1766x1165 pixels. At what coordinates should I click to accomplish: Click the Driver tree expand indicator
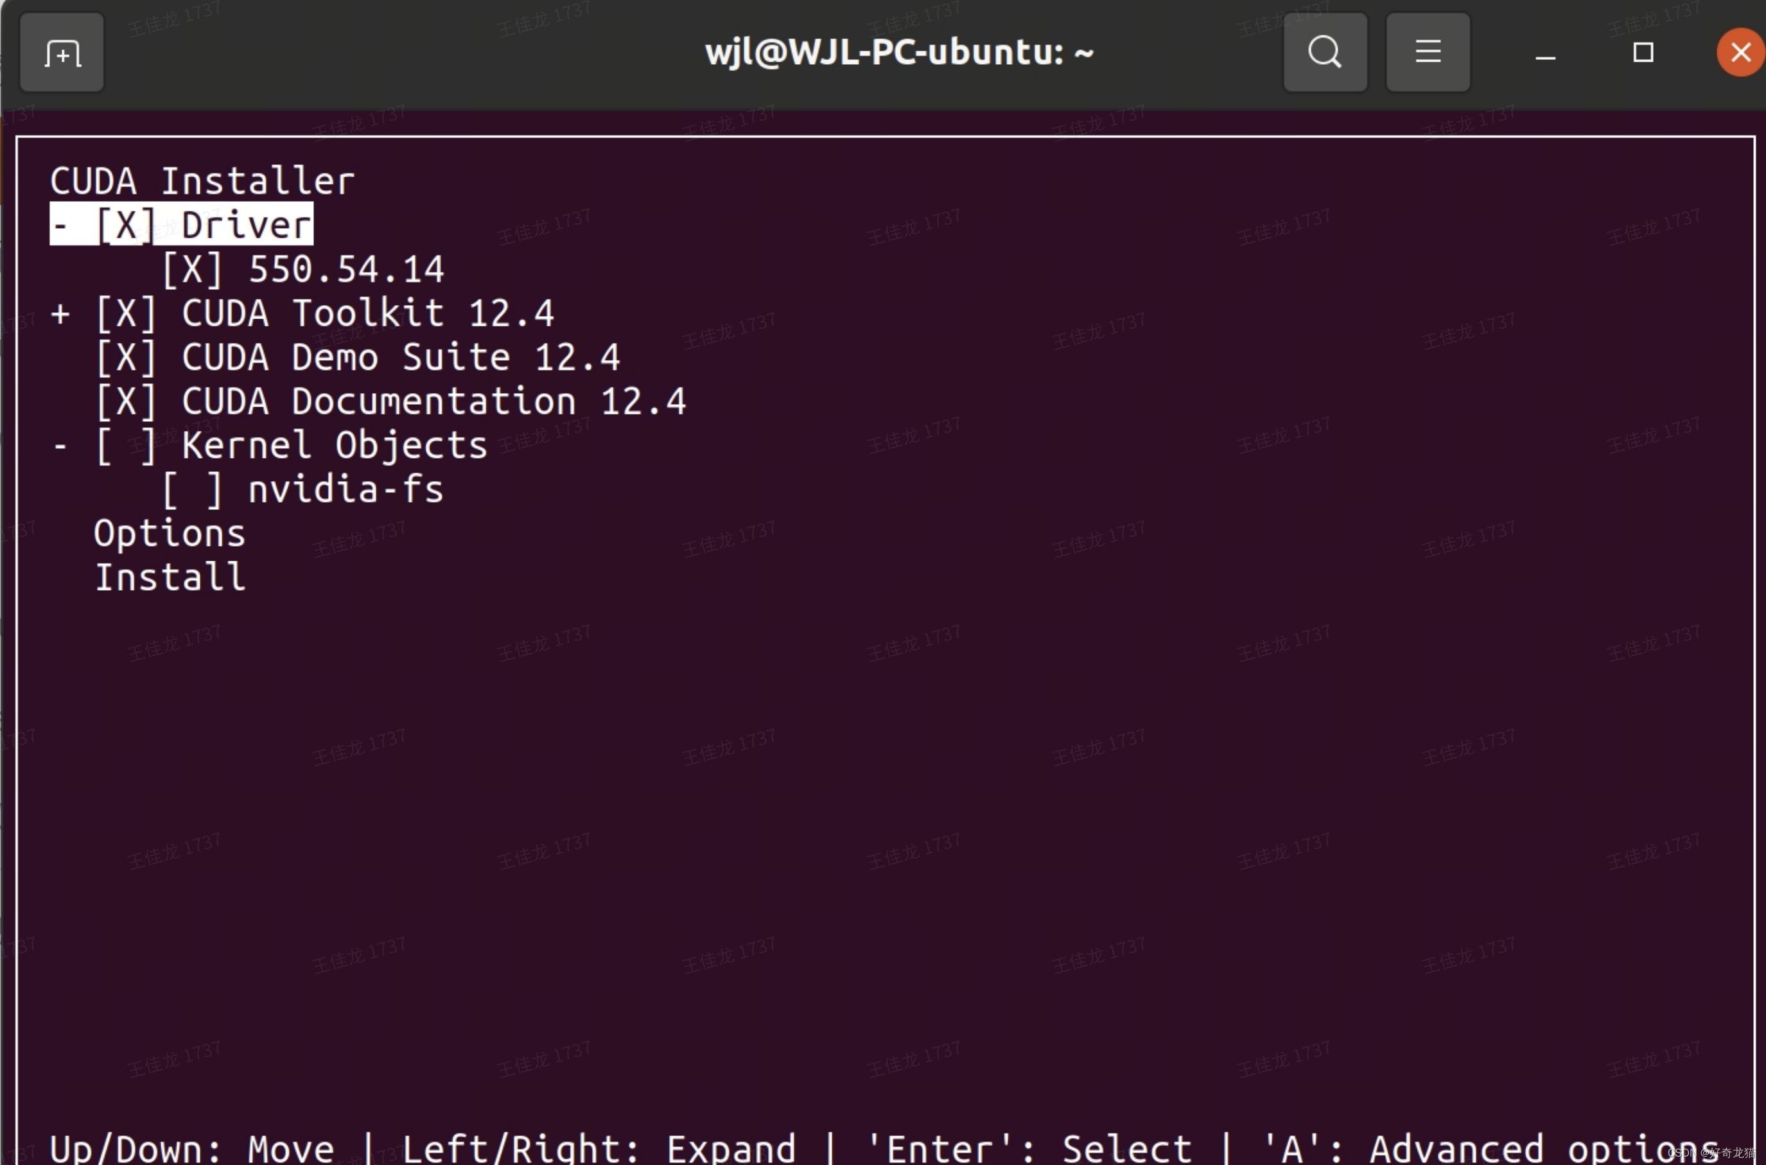click(x=61, y=223)
